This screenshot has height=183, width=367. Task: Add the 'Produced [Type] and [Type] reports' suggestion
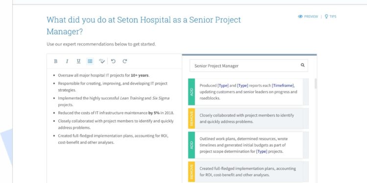pos(191,92)
